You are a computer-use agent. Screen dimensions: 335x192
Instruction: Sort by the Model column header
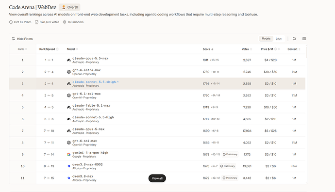[x=72, y=49]
